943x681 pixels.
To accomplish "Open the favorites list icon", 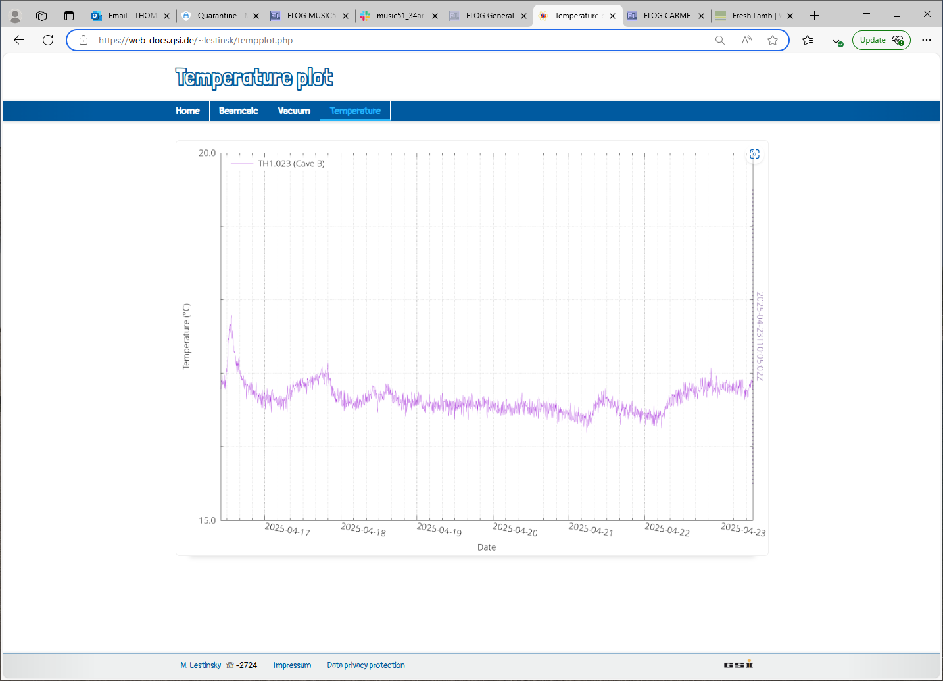I will tap(808, 40).
